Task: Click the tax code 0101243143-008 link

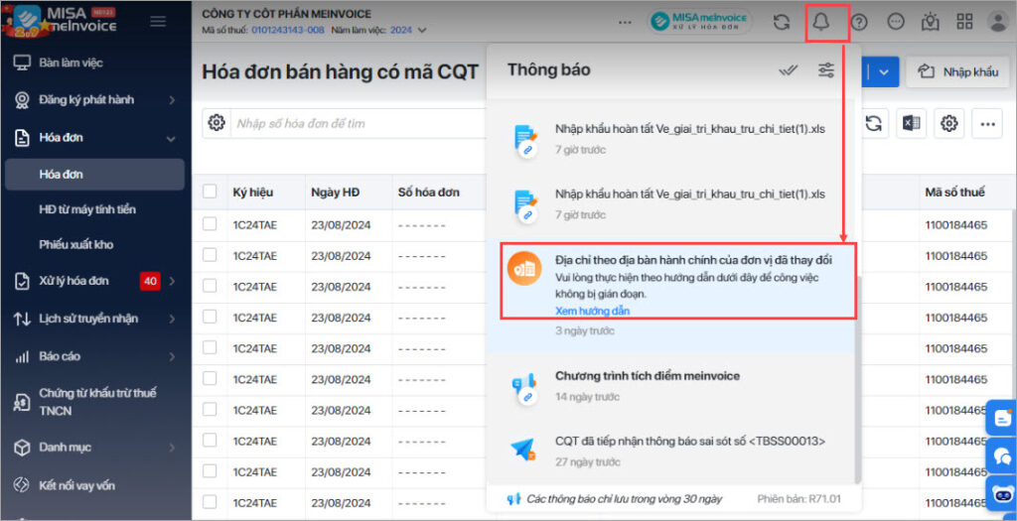Action: [x=287, y=30]
